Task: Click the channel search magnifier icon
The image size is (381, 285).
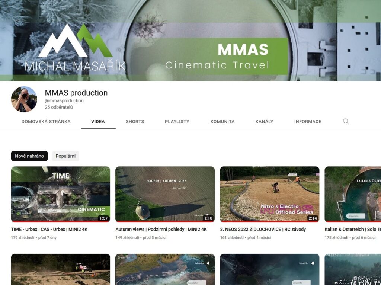Action: click(x=346, y=121)
